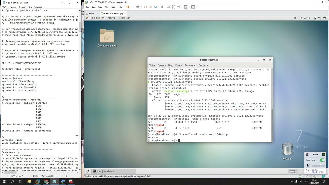This screenshot has height=185, width=329.
Task: Open VMware Help menu
Action: [120, 7]
